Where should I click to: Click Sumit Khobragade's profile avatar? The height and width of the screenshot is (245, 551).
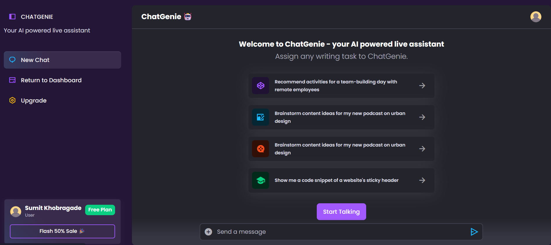pos(16,211)
